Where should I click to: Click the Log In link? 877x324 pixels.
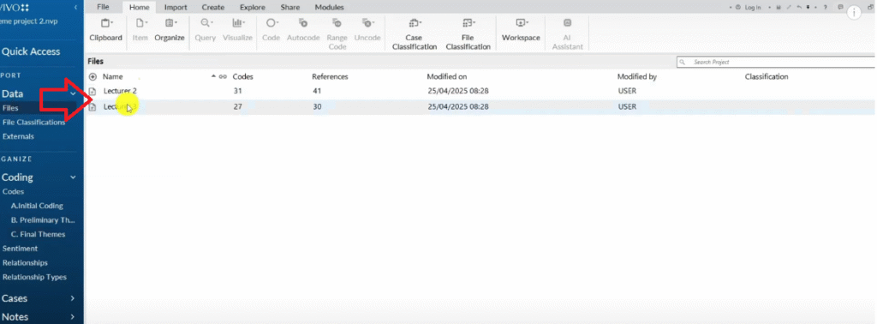[x=752, y=7]
